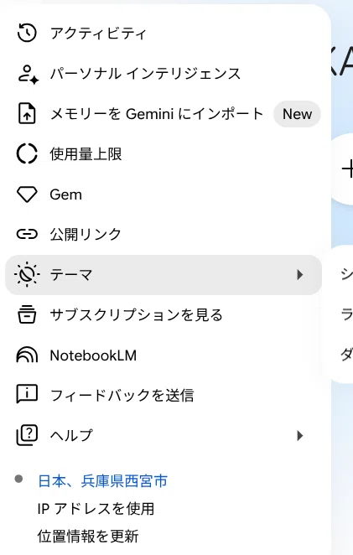Click the 日本、兵庫県西宮市 location link
The height and width of the screenshot is (555, 353).
(102, 481)
